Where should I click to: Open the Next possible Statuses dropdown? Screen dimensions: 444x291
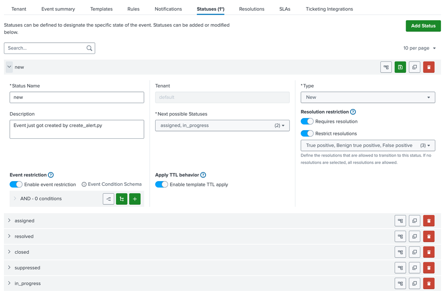pos(222,125)
